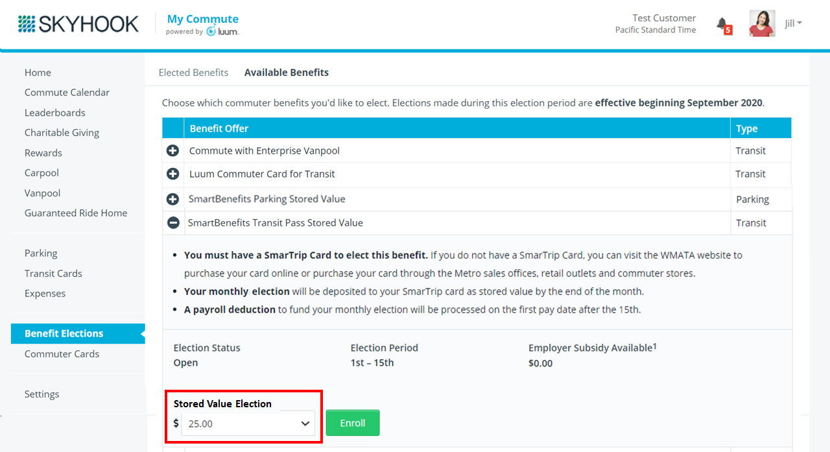Click Pacific Standard Time label

(656, 30)
